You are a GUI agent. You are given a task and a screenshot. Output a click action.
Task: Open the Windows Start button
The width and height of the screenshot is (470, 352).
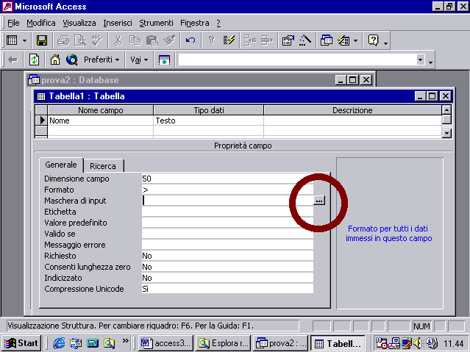tap(21, 343)
